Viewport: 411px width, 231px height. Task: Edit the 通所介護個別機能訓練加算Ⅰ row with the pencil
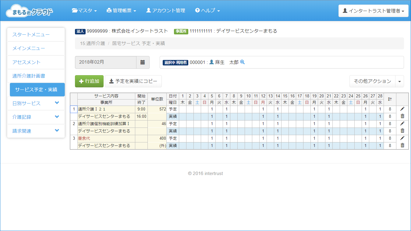(x=402, y=124)
